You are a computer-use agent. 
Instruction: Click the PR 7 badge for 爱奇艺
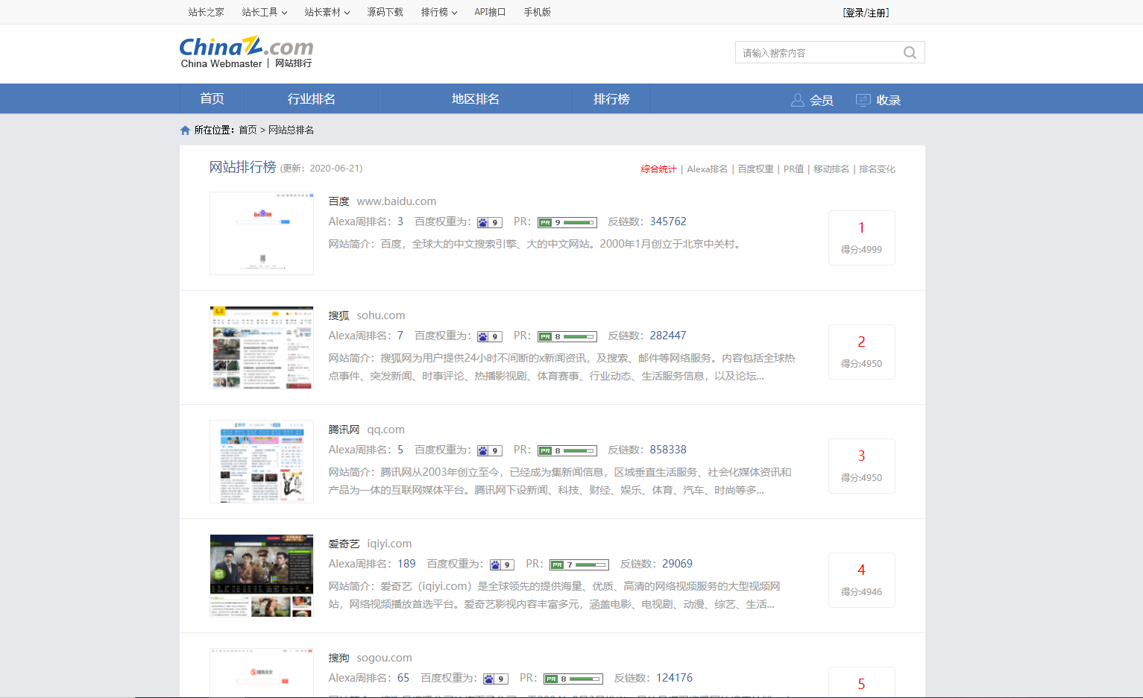pyautogui.click(x=579, y=565)
